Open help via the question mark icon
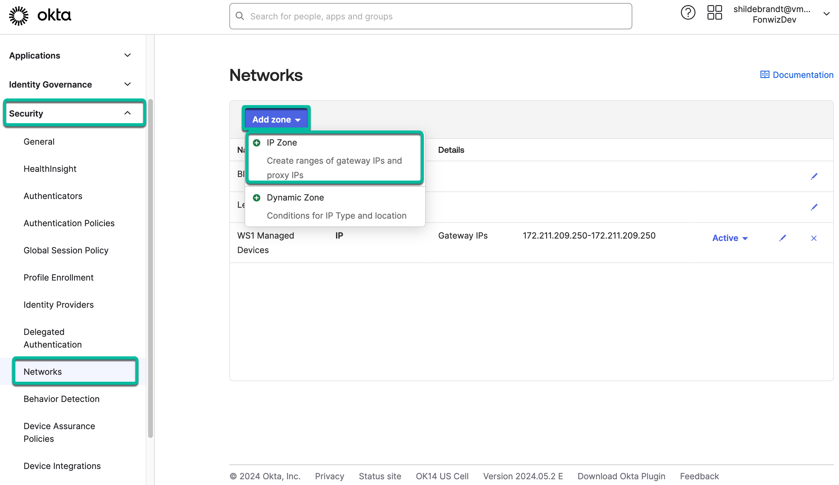Viewport: 839px width, 485px height. coord(688,12)
